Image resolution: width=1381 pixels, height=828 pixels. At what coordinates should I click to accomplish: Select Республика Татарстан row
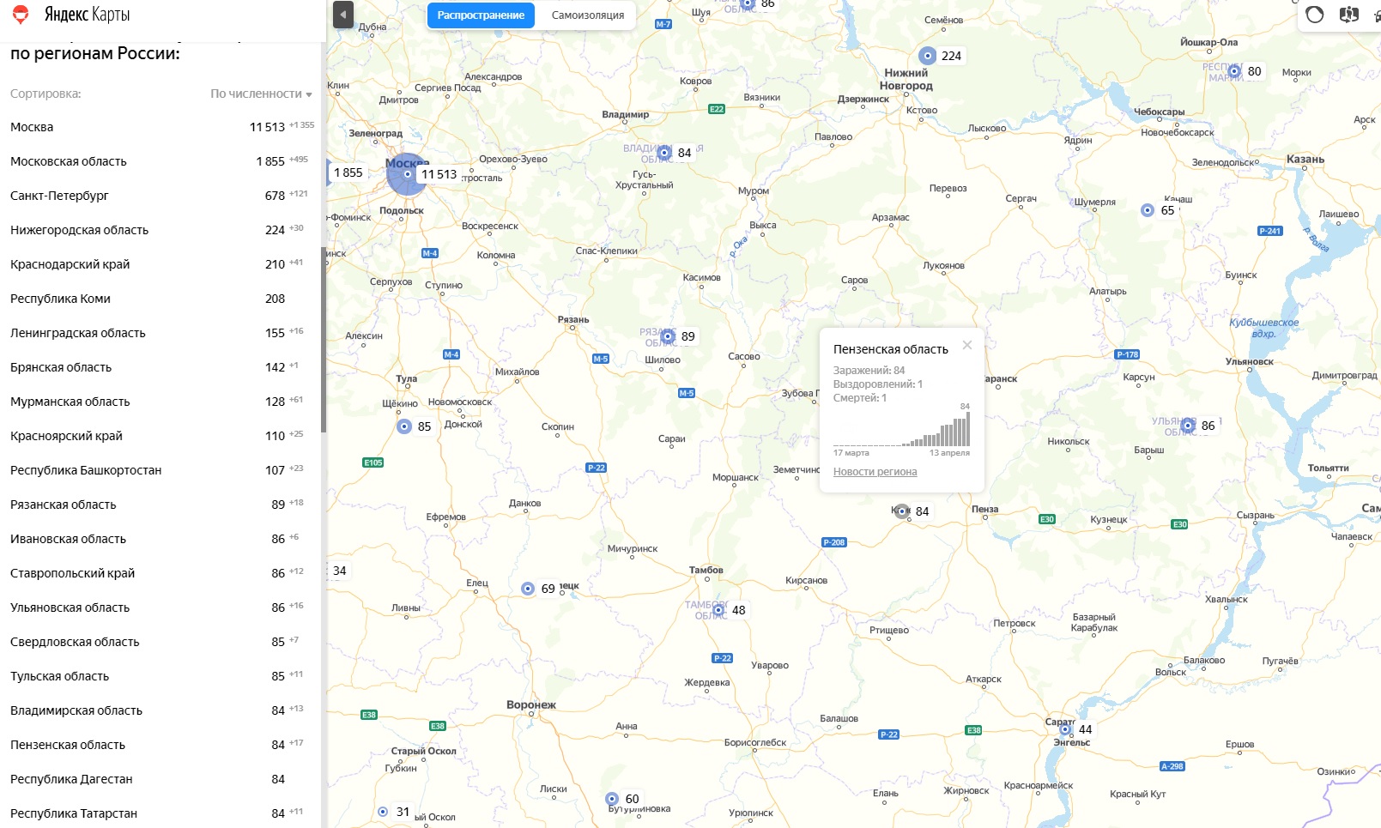161,813
